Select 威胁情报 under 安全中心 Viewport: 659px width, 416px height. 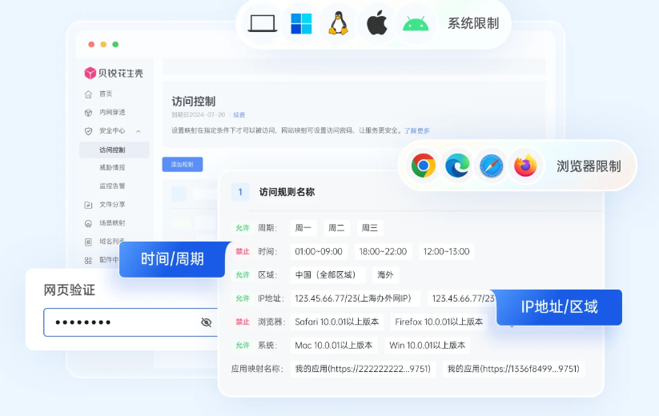point(112,167)
